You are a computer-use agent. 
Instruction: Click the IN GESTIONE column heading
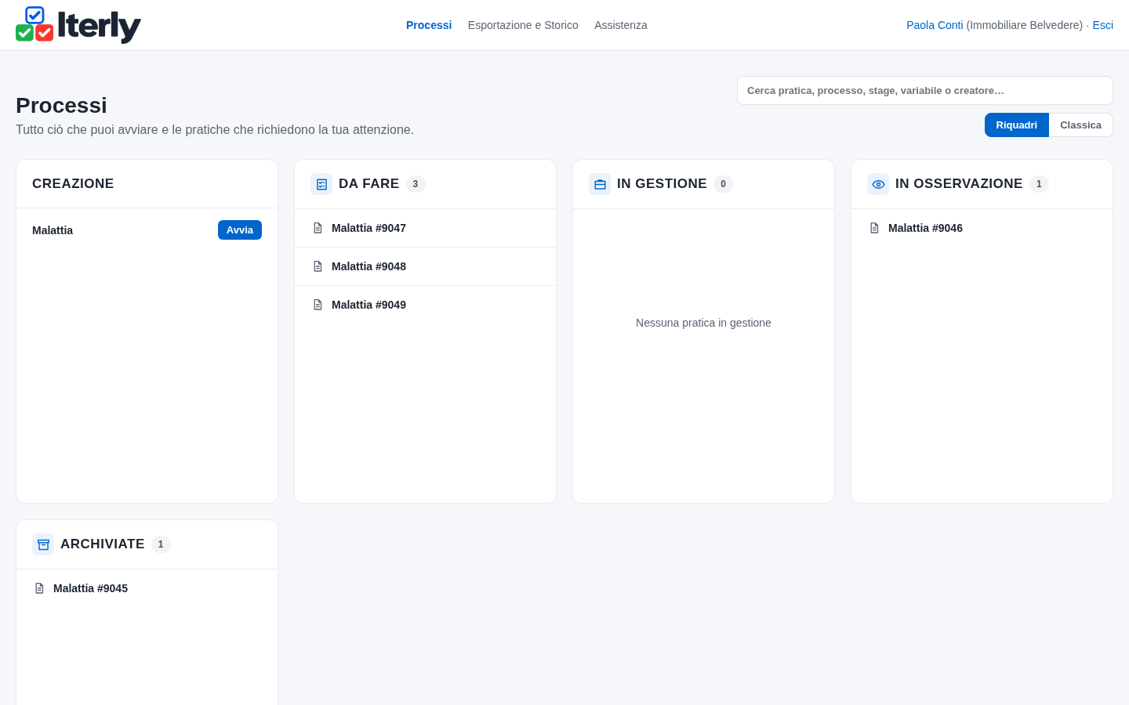(662, 183)
